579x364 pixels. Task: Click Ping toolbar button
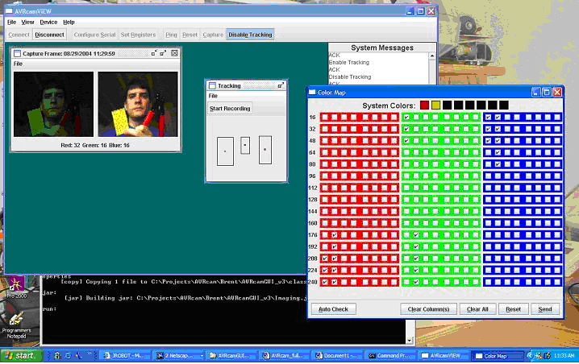click(171, 35)
